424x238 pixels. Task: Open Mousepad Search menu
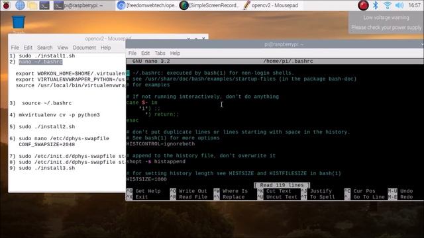click(44, 48)
